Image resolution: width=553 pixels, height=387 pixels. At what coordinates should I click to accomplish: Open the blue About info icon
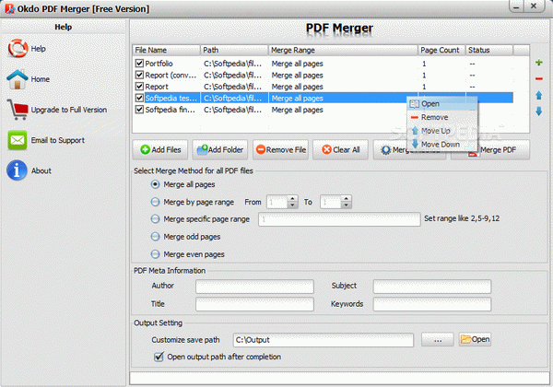[17, 170]
